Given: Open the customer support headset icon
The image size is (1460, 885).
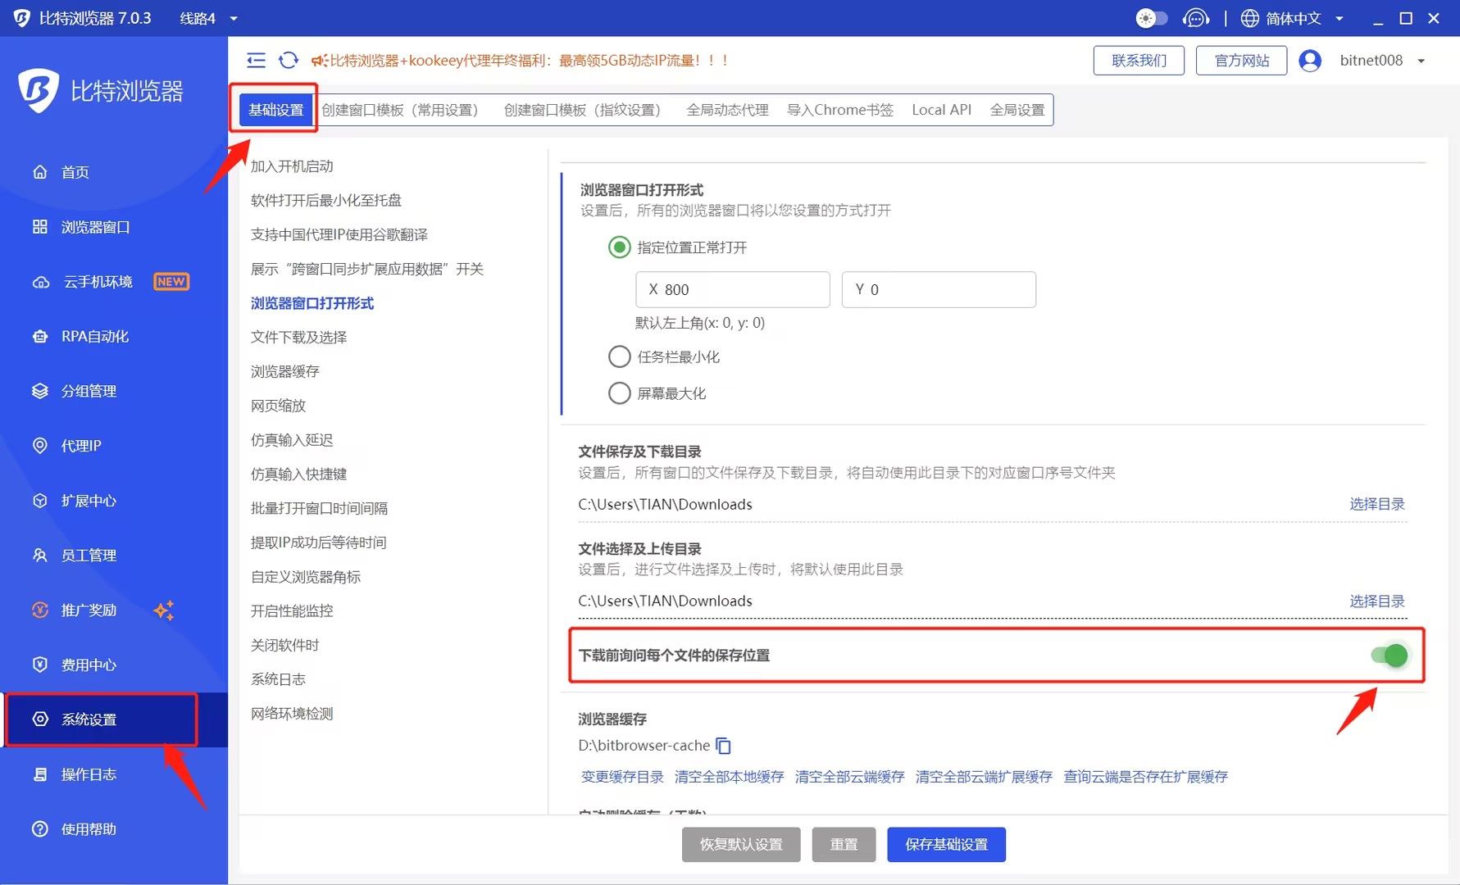Looking at the screenshot, I should 1196,18.
